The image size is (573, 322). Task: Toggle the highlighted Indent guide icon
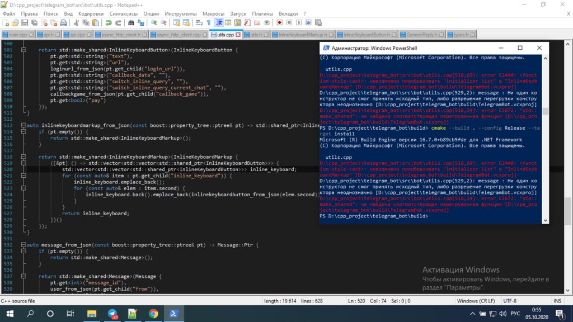tap(219, 22)
